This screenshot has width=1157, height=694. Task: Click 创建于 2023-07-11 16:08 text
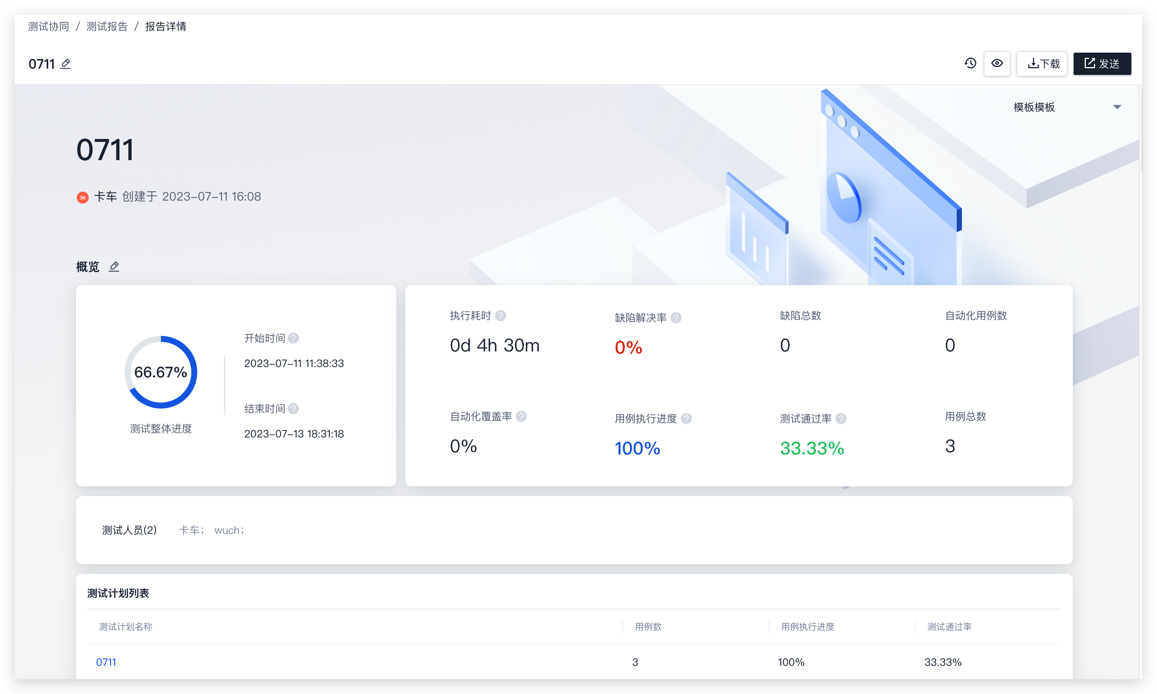[x=191, y=196]
